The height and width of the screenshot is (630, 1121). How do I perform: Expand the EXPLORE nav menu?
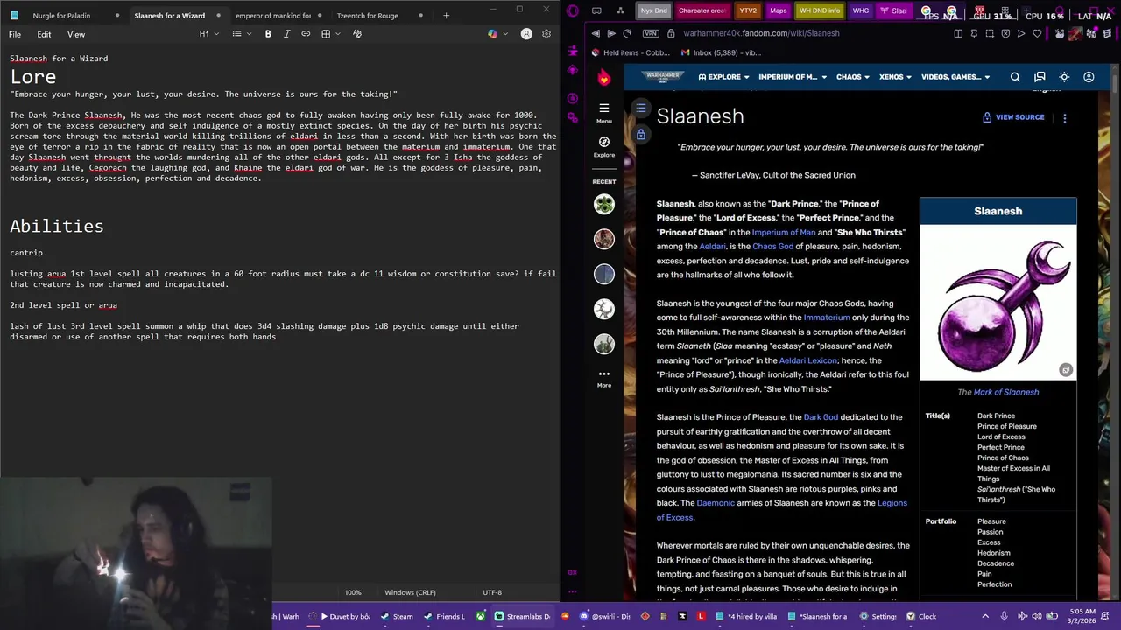[x=723, y=77]
